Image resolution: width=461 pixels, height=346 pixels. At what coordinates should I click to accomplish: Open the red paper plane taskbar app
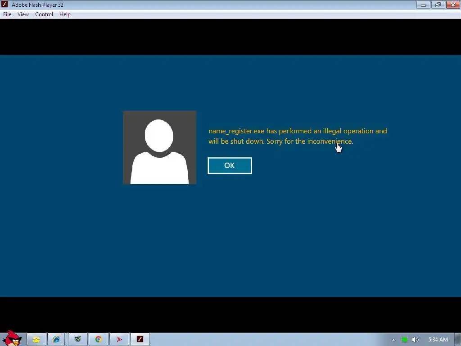(x=119, y=340)
